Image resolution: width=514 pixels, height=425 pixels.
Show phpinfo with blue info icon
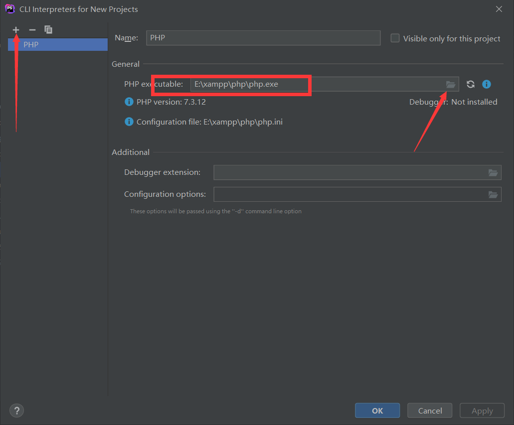point(487,84)
